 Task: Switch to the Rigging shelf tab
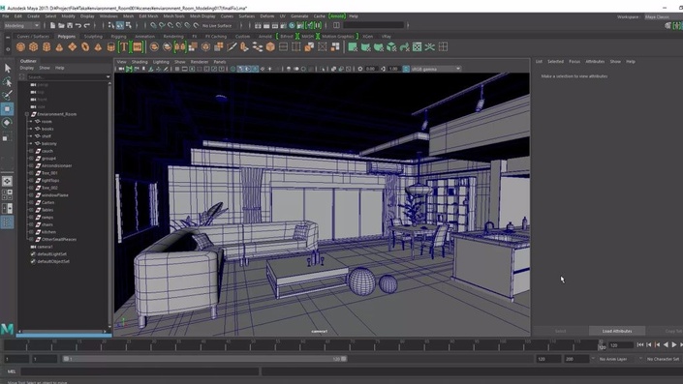pos(118,37)
